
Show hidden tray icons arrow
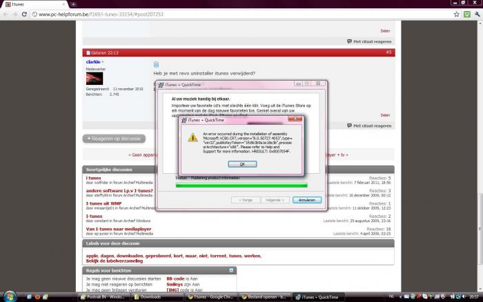[x=400, y=296]
